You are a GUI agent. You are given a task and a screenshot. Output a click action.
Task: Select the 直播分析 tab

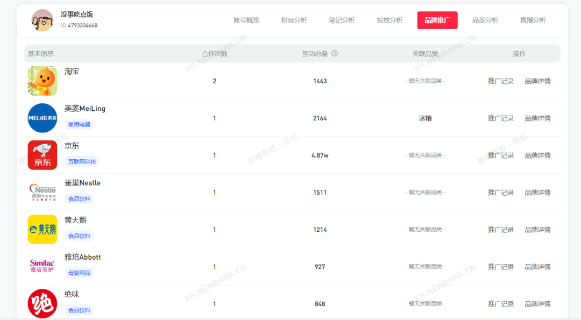(x=533, y=20)
